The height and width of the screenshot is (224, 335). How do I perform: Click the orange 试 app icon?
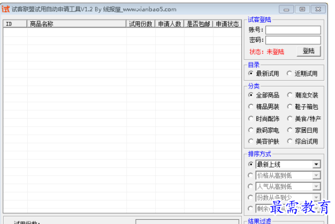click(5, 9)
